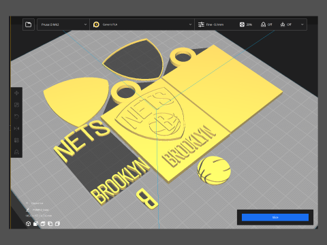
Task: Click the print settings sliders icon
Action: click(x=201, y=24)
